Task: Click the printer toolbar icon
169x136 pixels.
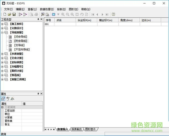Action: pyautogui.click(x=36, y=14)
